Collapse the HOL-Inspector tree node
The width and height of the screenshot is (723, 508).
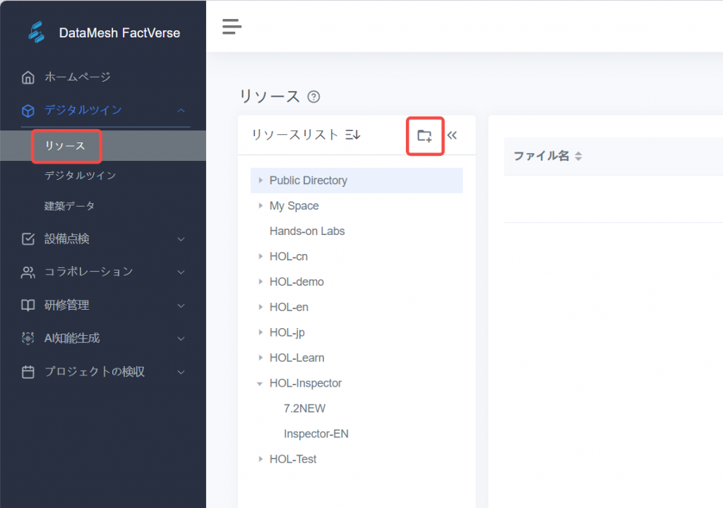pyautogui.click(x=260, y=384)
